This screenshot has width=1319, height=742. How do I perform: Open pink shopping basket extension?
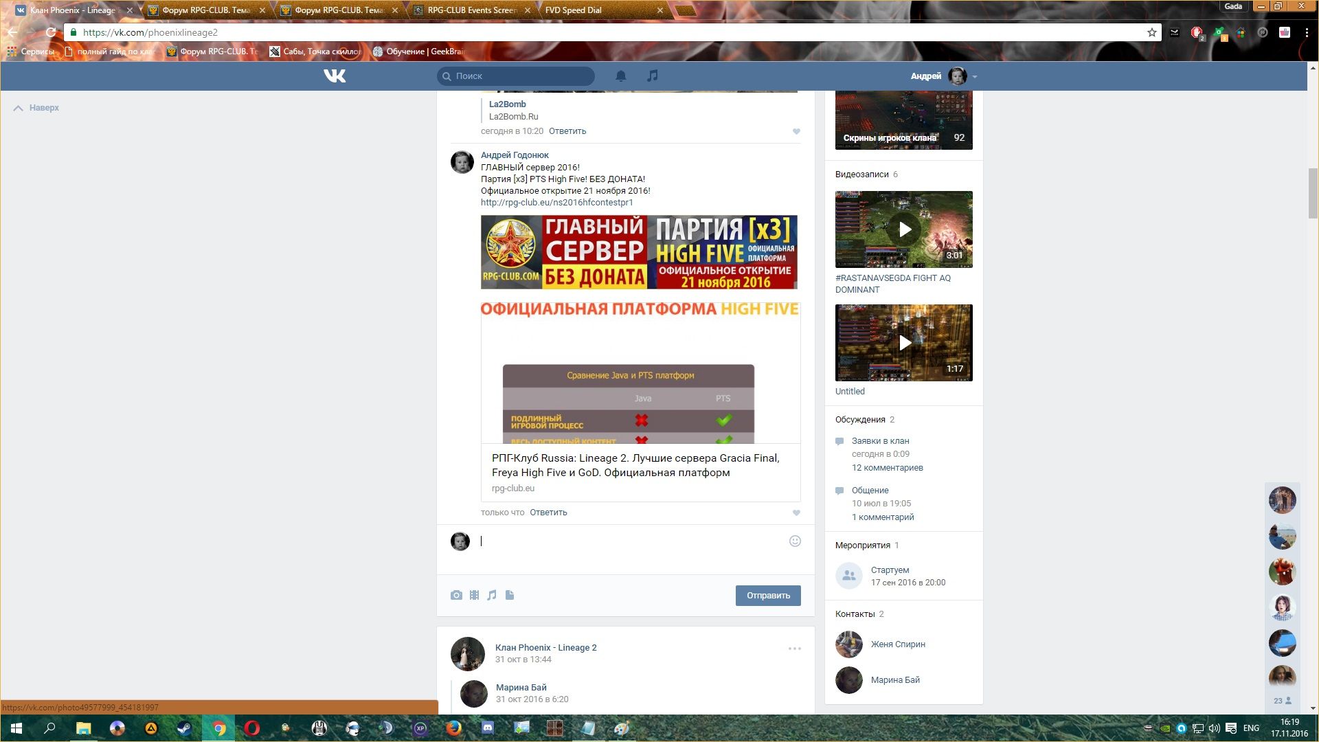1284,32
